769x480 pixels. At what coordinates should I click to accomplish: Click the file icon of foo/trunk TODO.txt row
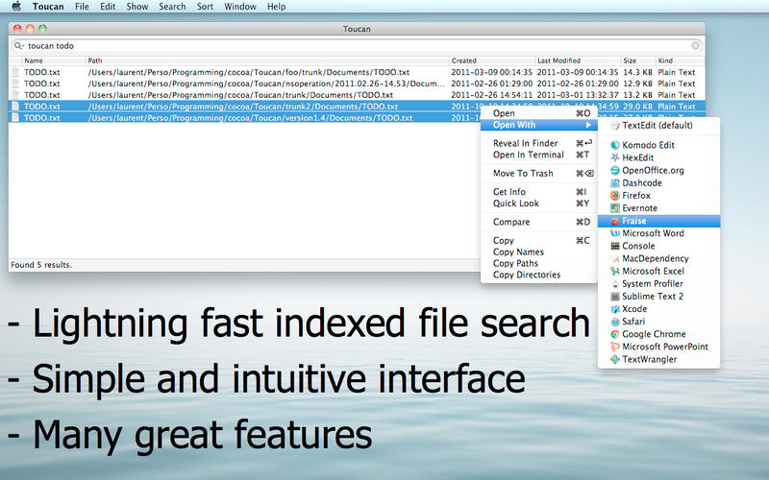(x=15, y=72)
